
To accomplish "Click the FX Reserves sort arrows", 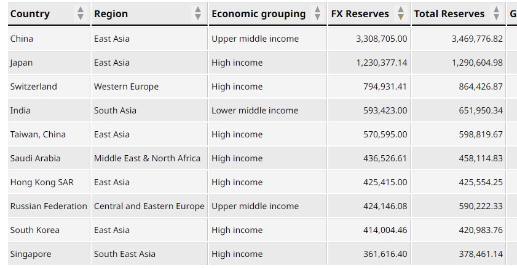I will click(x=401, y=13).
